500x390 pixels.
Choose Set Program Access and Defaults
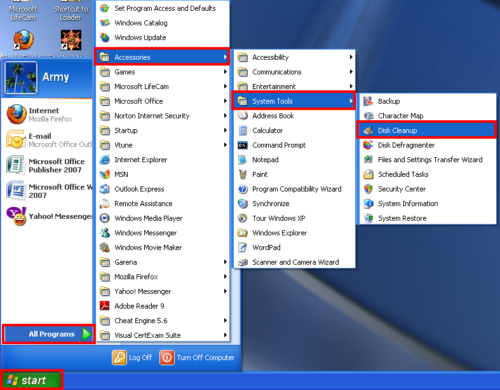pos(163,8)
